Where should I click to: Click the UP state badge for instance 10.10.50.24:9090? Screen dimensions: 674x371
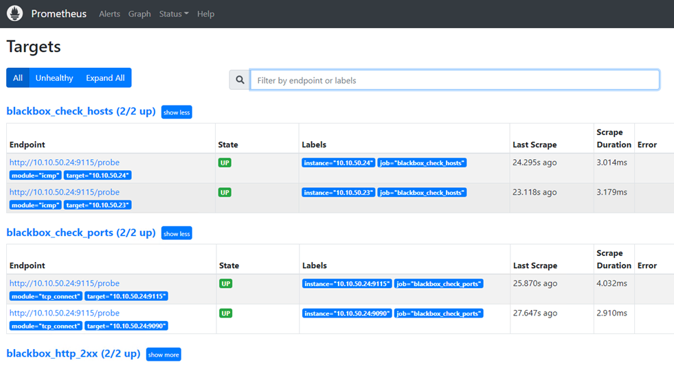coord(225,313)
